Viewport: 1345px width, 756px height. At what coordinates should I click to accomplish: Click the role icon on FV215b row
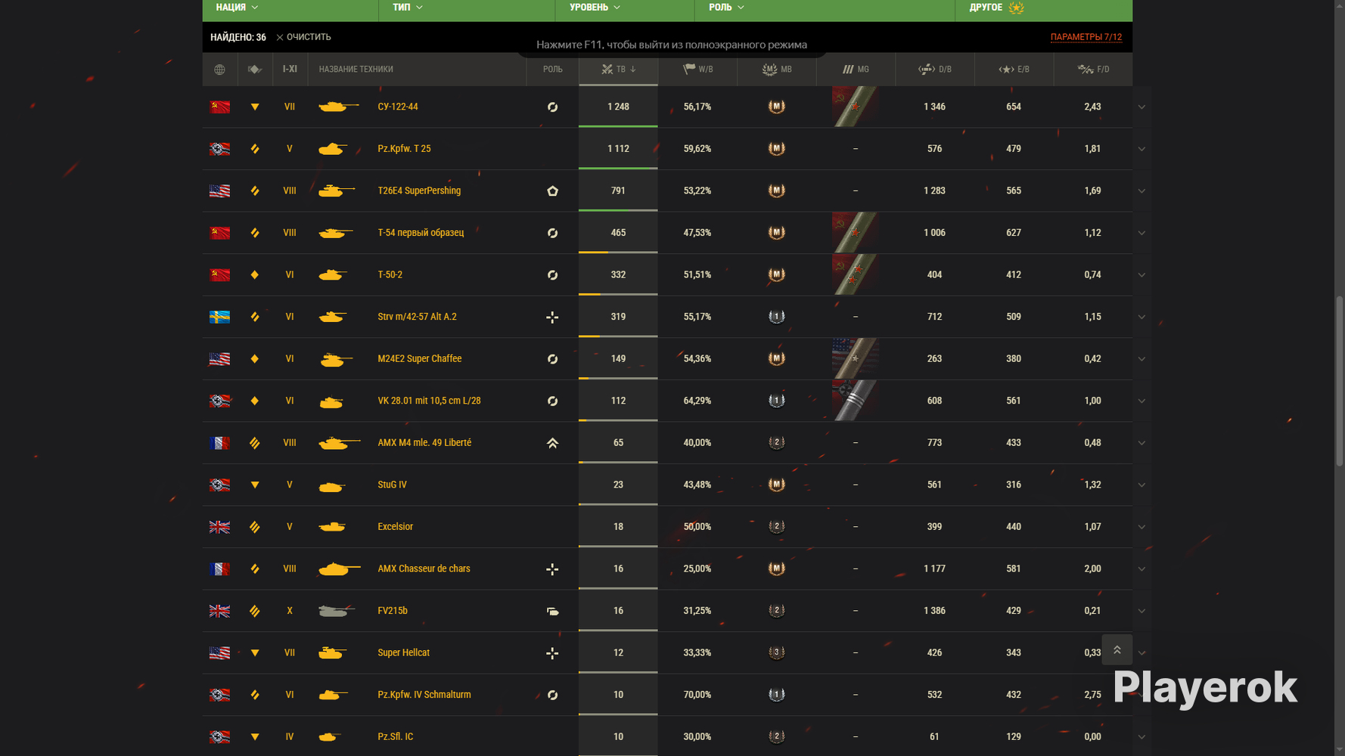click(x=552, y=611)
